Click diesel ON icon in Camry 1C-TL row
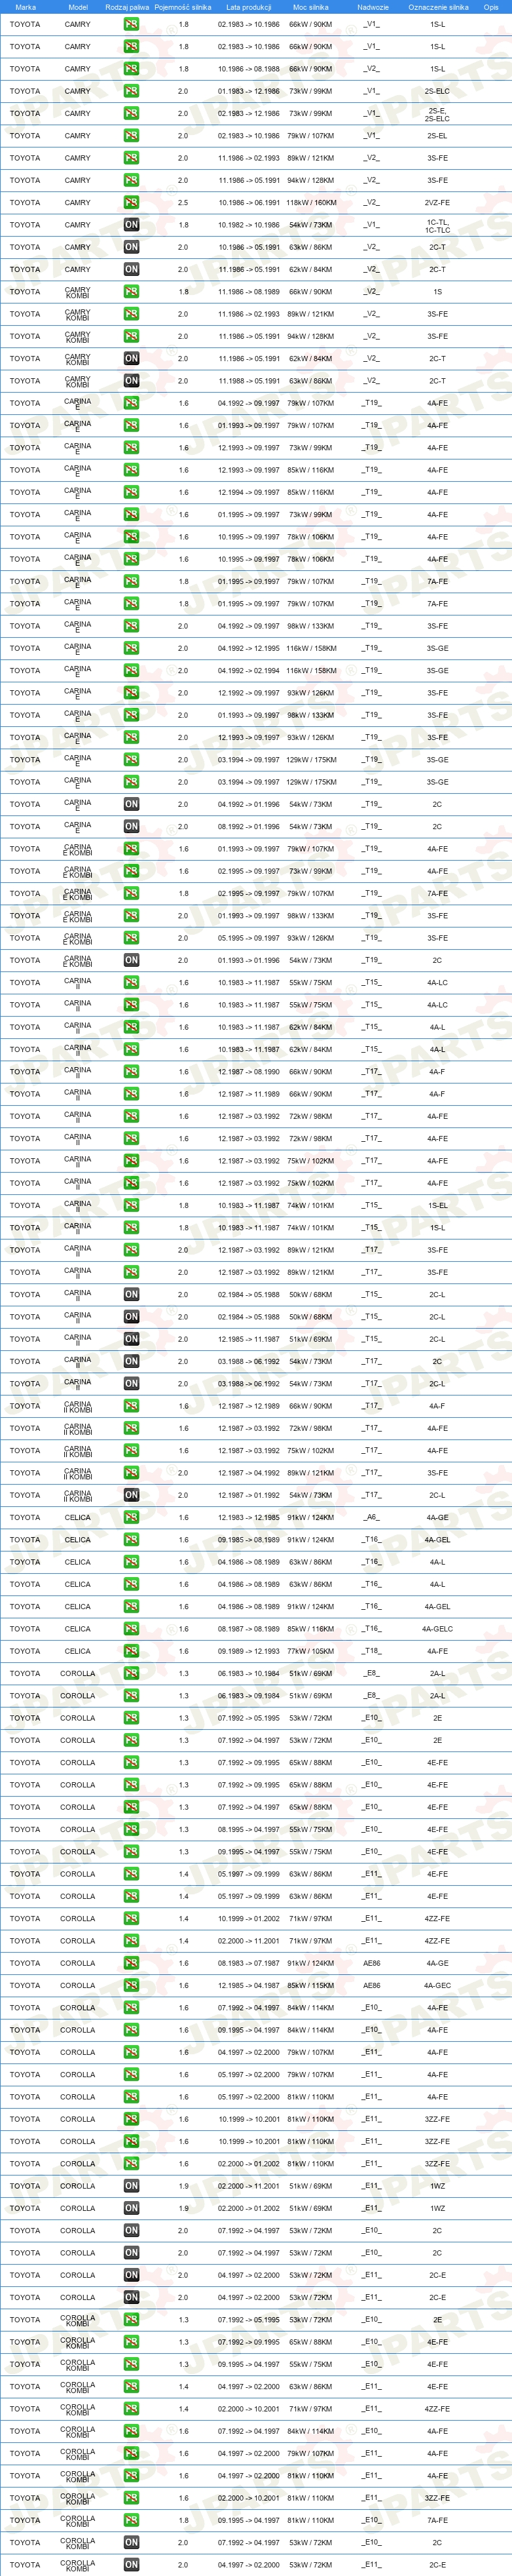Viewport: 512px width, 2576px height. click(132, 225)
